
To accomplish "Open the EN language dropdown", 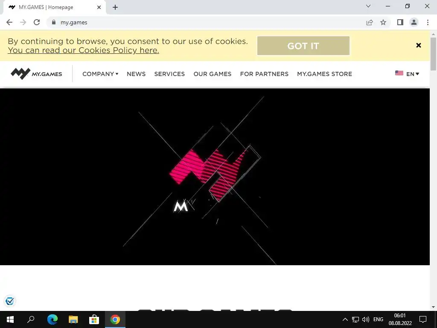I will 413,74.
